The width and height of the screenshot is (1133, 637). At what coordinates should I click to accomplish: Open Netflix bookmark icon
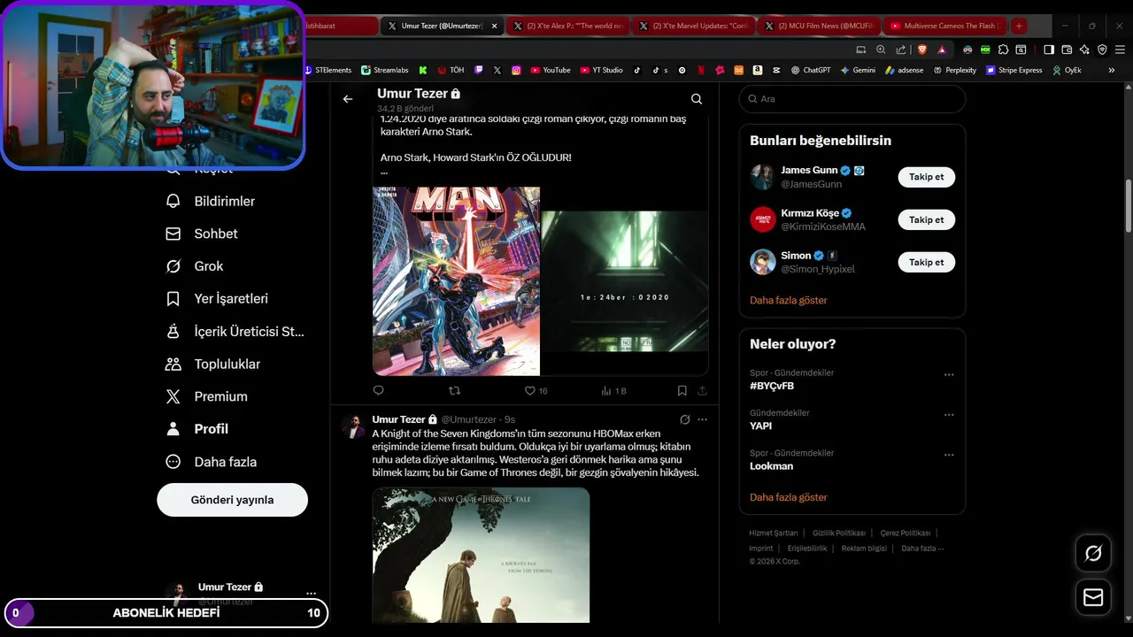[x=700, y=70]
